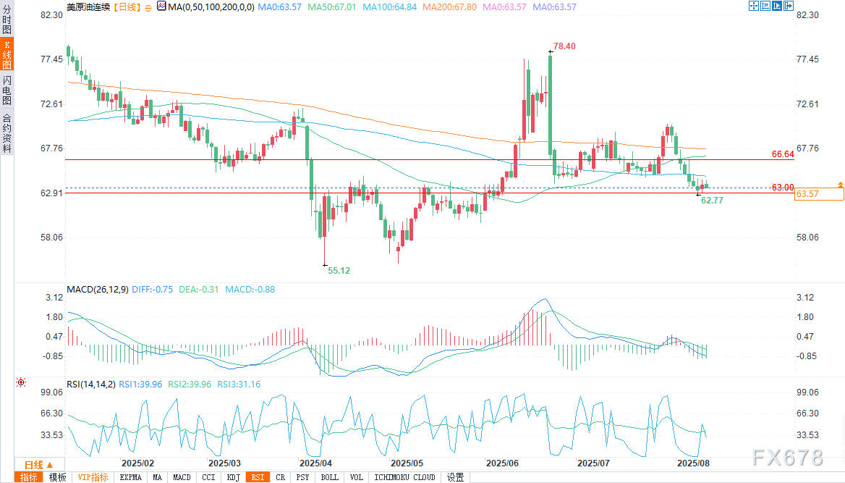Click the orange bell on the price axis
Image resolution: width=845 pixels, height=483 pixels.
840,185
